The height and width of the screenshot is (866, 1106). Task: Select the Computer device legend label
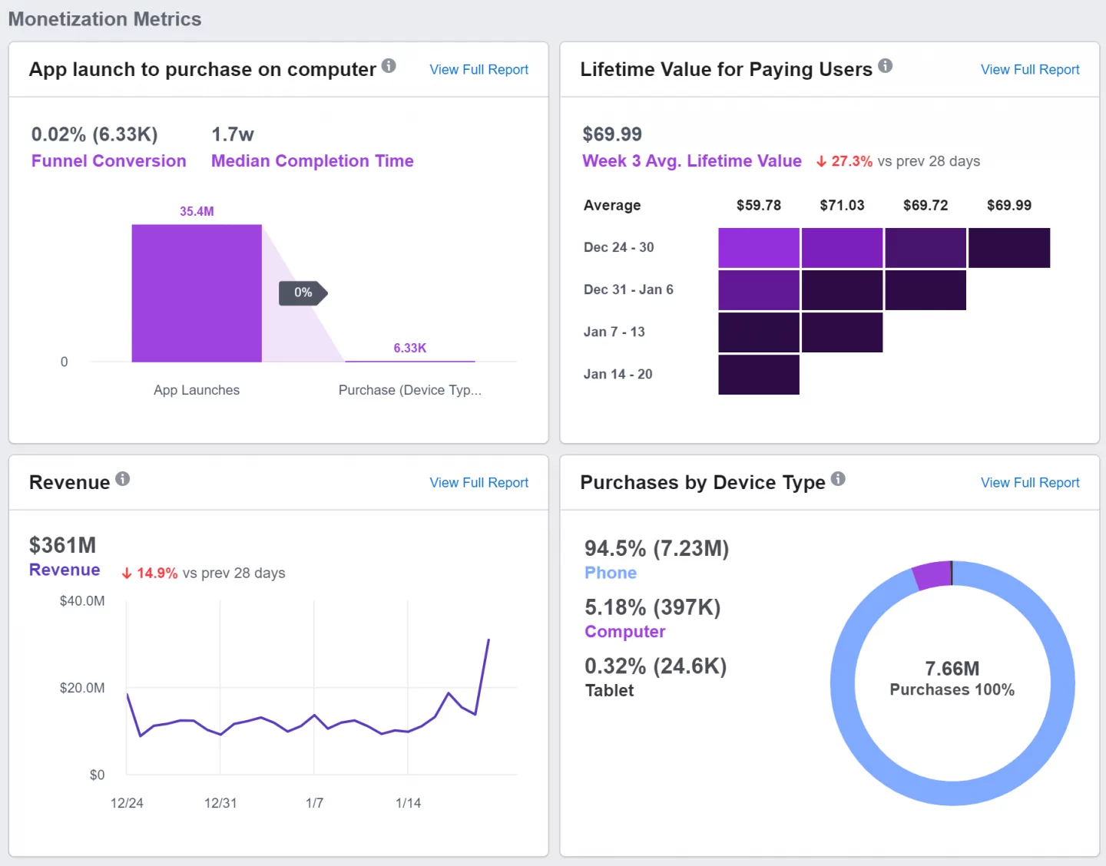pos(624,632)
